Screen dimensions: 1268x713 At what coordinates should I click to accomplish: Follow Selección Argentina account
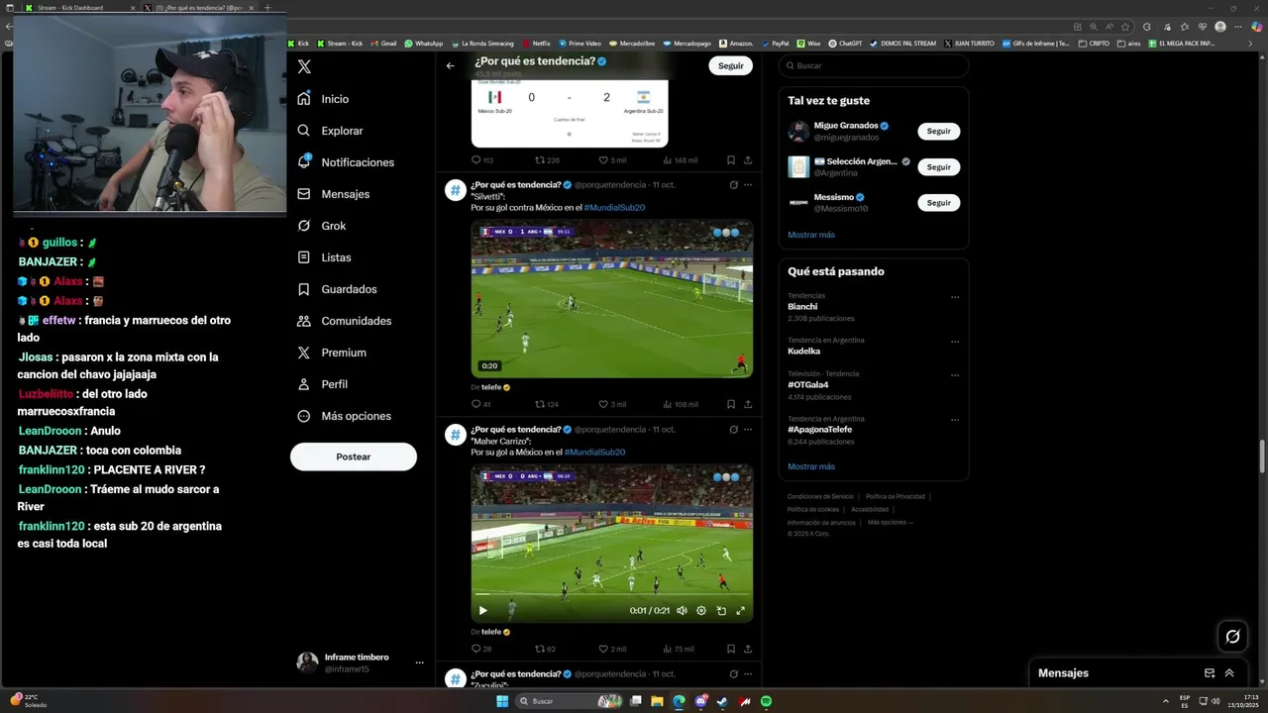(x=938, y=166)
